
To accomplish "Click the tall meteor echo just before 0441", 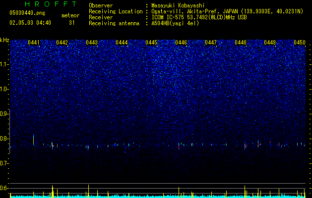I will (x=33, y=140).
